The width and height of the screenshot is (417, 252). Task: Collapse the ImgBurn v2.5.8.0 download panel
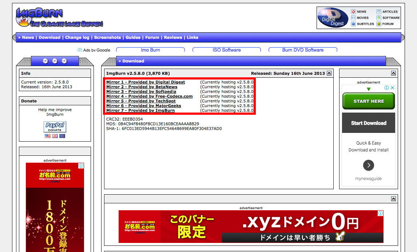coord(329,73)
